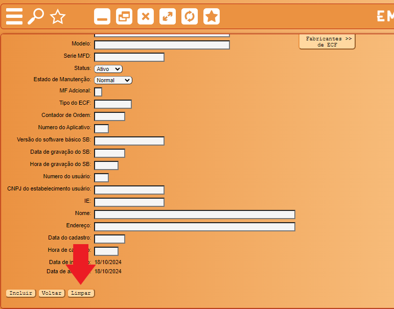The image size is (394, 309).
Task: Open the Status dropdown showing Ativo
Action: tap(108, 69)
